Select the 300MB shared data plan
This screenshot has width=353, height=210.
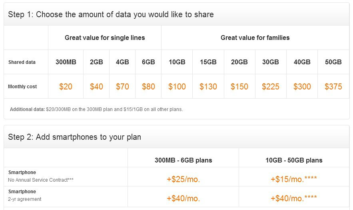[x=66, y=62]
